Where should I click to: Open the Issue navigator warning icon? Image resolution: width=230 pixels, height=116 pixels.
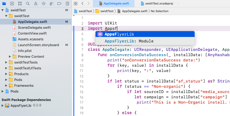[x=36, y=3]
